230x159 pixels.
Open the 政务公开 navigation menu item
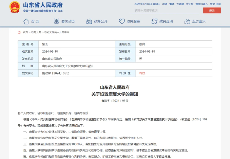click(101, 21)
